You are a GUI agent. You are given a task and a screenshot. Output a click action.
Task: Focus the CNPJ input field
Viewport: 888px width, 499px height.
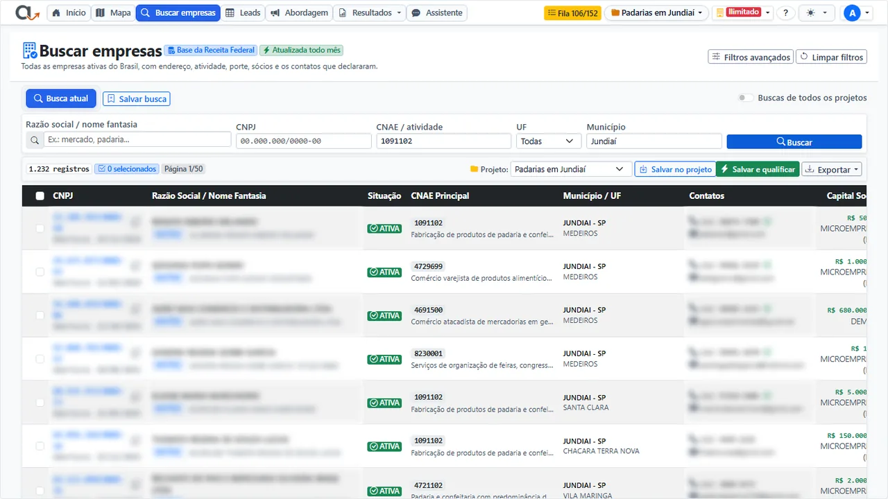click(304, 141)
